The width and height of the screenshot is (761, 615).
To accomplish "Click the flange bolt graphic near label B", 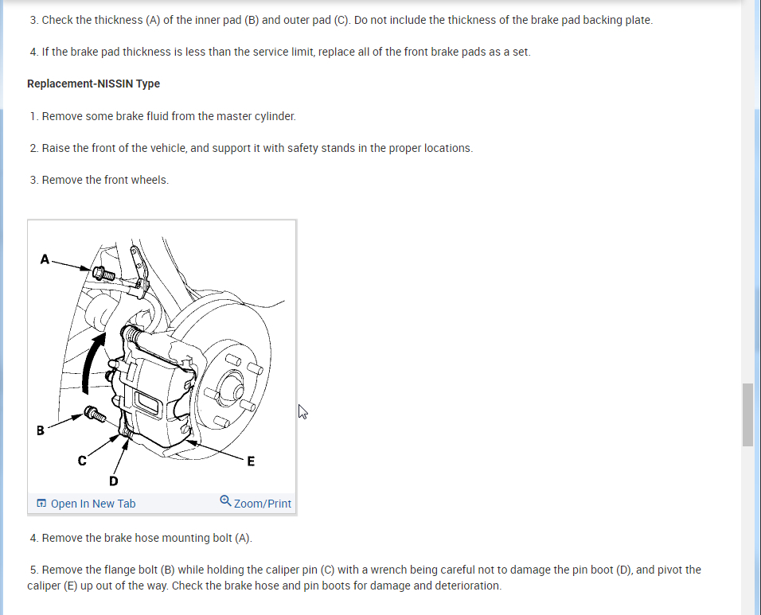I will [95, 415].
